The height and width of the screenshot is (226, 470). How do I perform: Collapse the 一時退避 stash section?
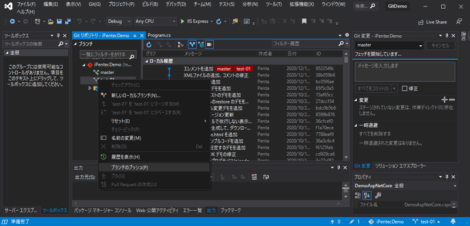[x=356, y=126]
